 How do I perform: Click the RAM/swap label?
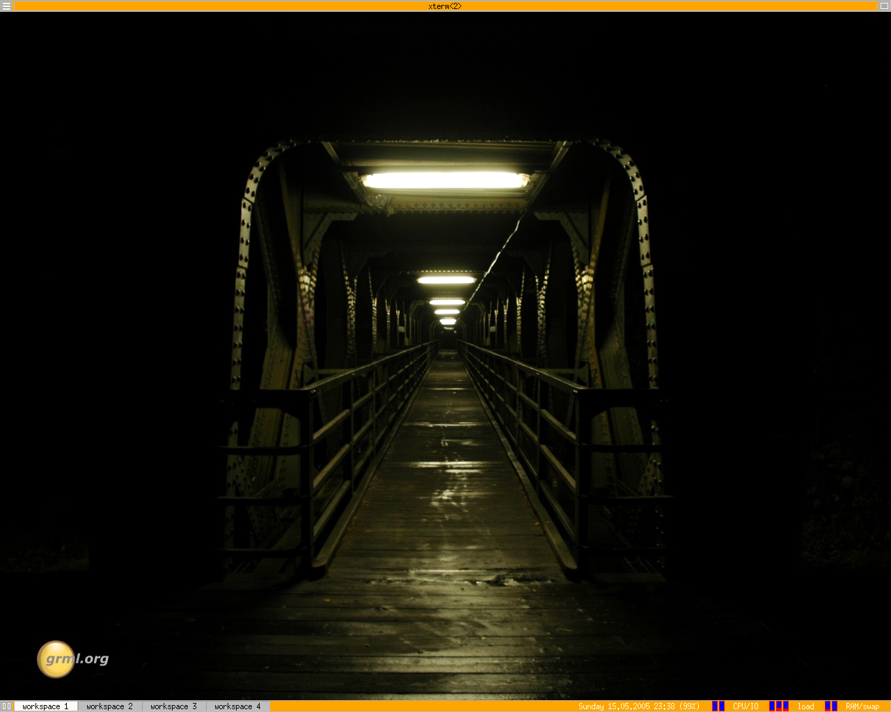[x=862, y=706]
